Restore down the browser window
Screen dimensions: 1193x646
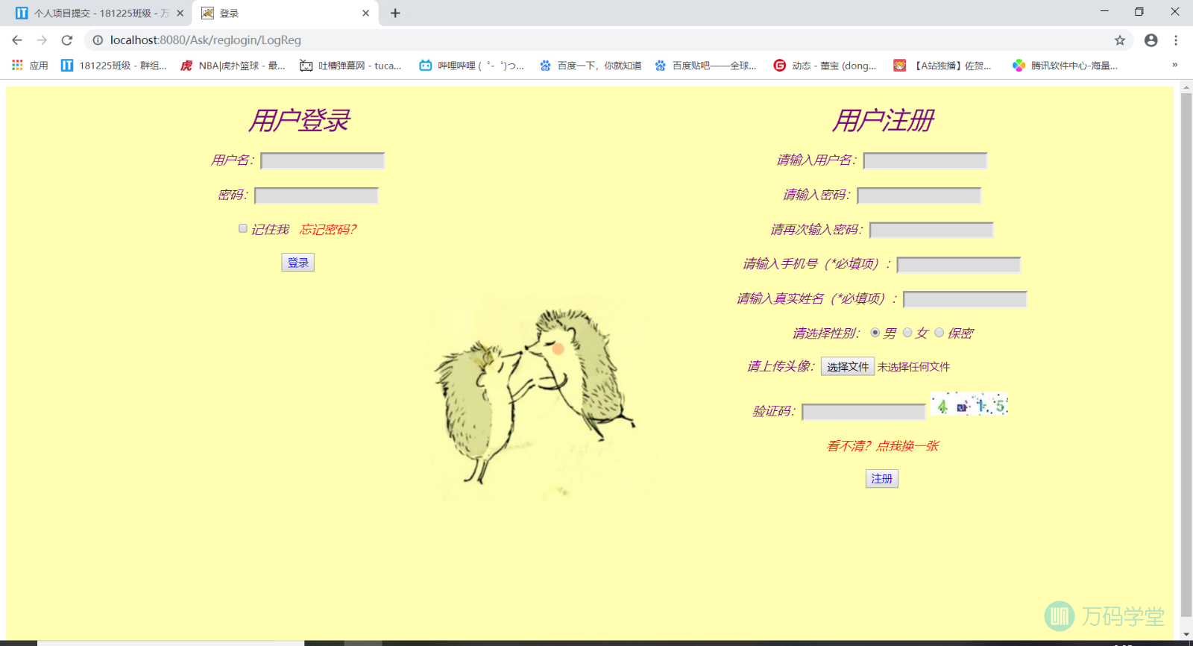coord(1139,12)
